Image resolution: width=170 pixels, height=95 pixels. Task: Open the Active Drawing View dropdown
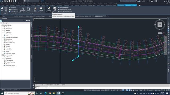15,23
